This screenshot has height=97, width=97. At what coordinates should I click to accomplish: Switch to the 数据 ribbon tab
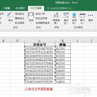(6, 8)
